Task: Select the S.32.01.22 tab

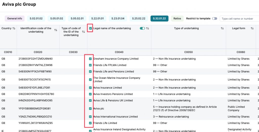Action: [159, 19]
